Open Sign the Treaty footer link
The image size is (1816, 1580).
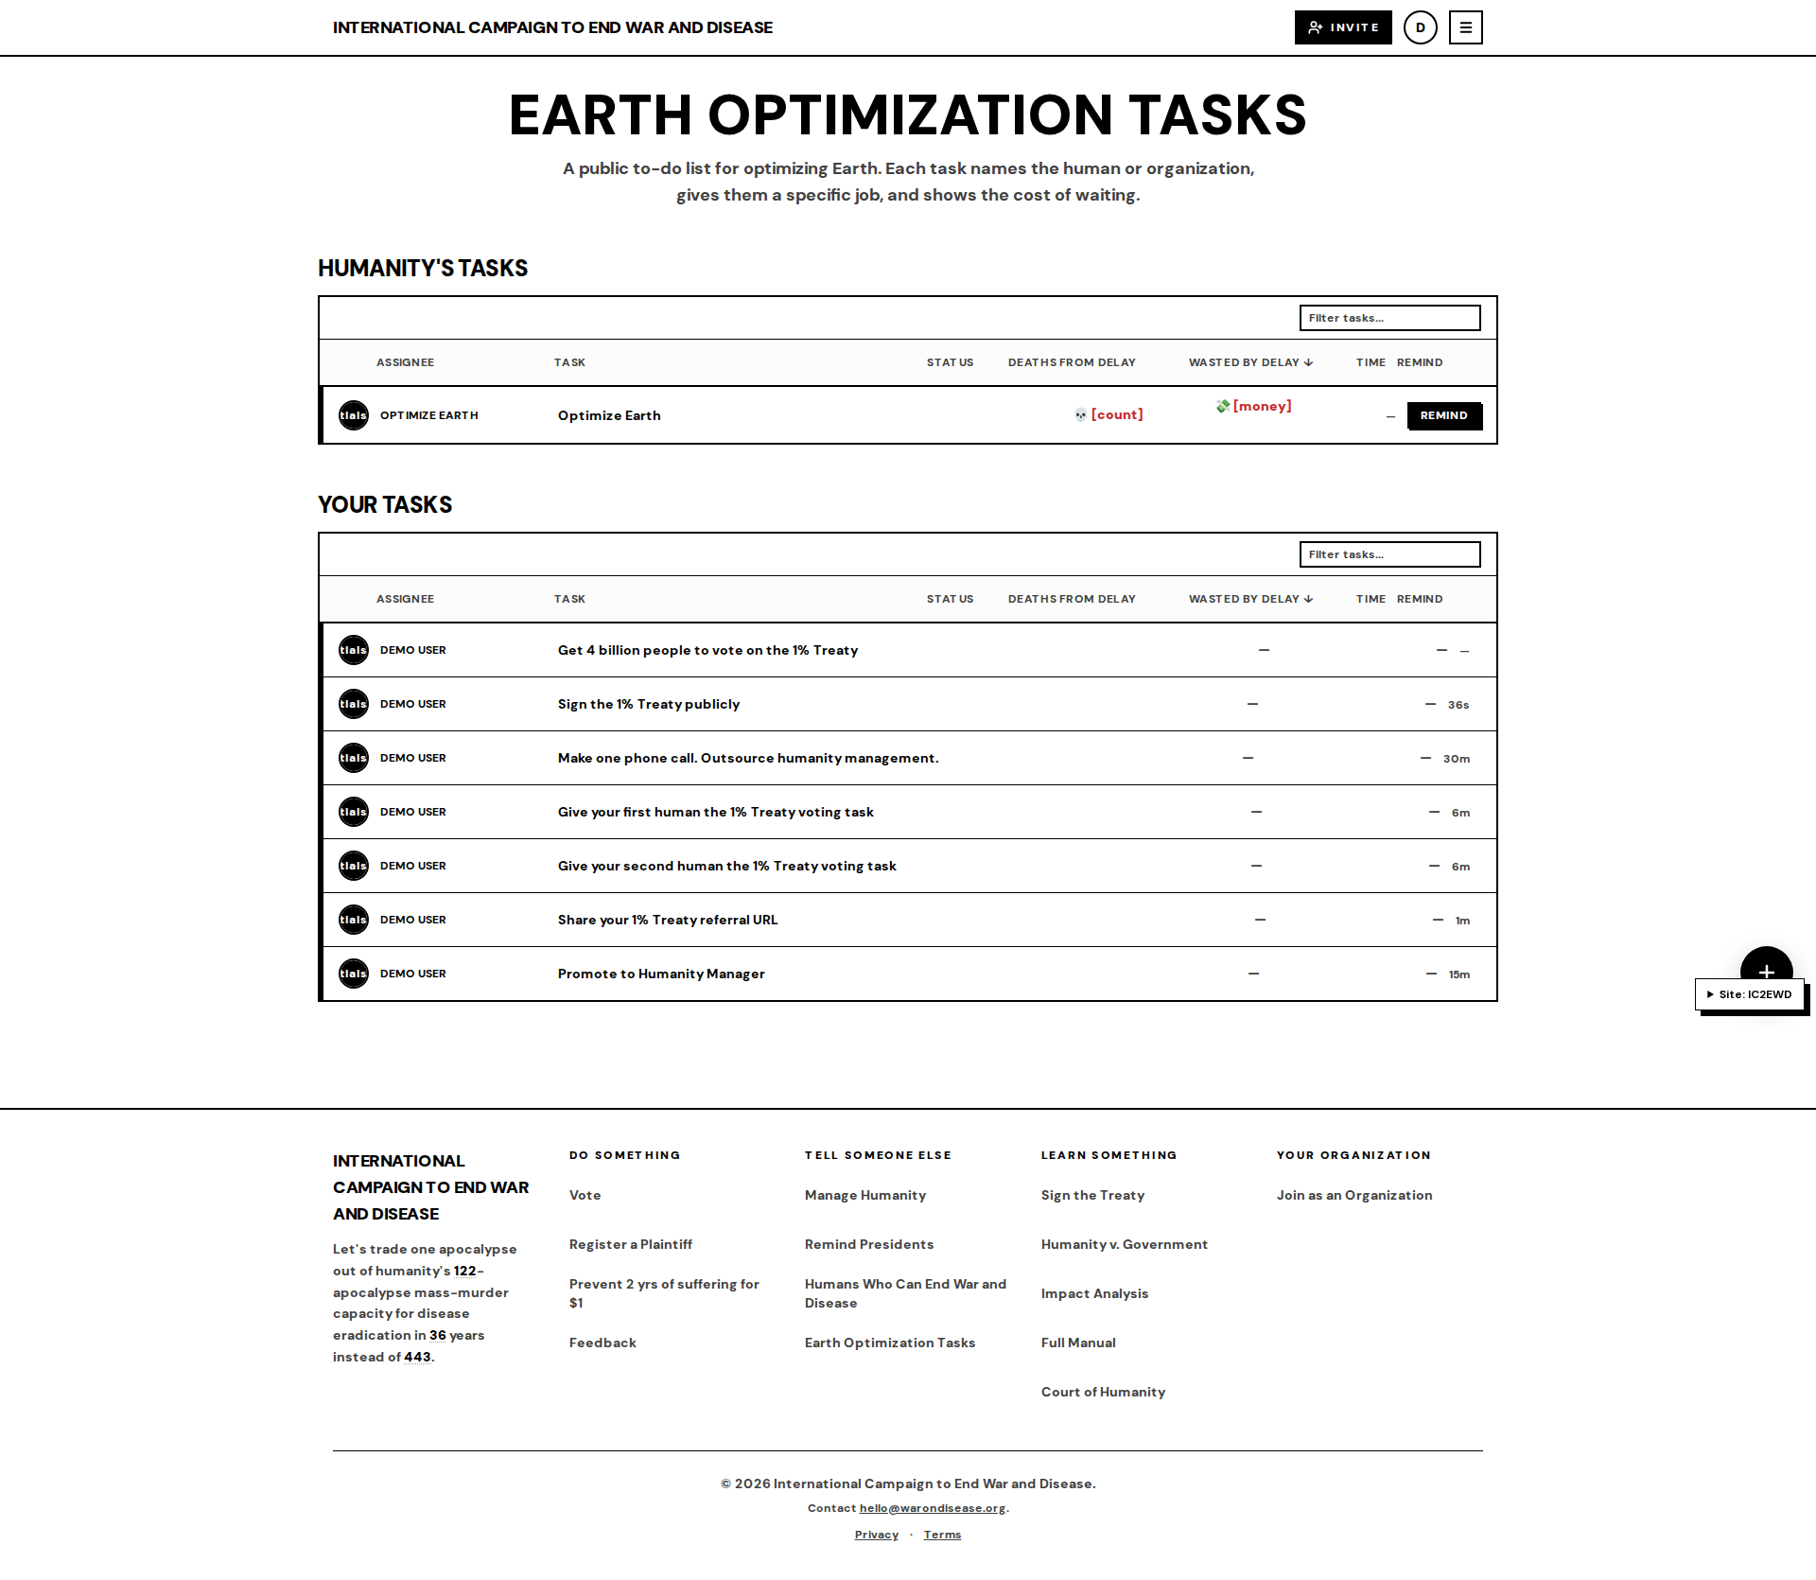tap(1092, 1195)
